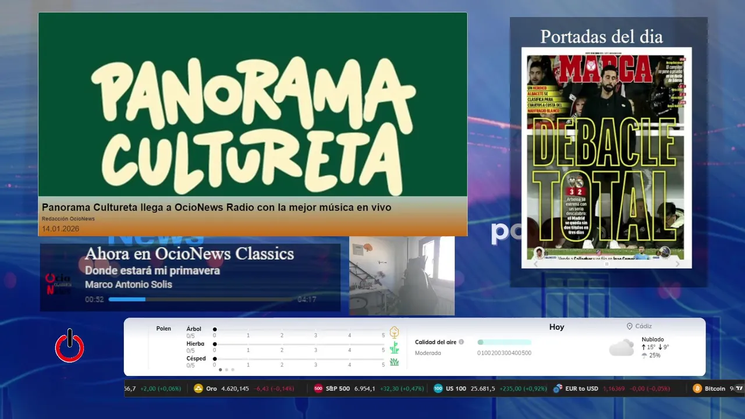Click the TradingView logo on ticker
The height and width of the screenshot is (419, 745).
tap(739, 389)
